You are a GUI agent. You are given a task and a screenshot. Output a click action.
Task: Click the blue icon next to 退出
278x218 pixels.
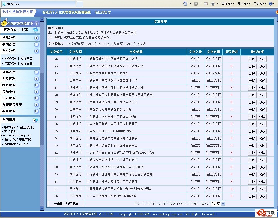(x=36, y=30)
